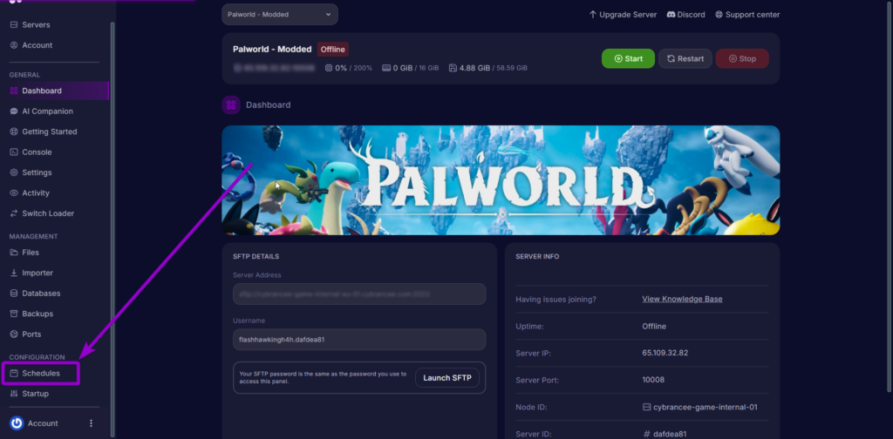Click the green Start server button
This screenshot has height=439, width=893.
pyautogui.click(x=627, y=58)
